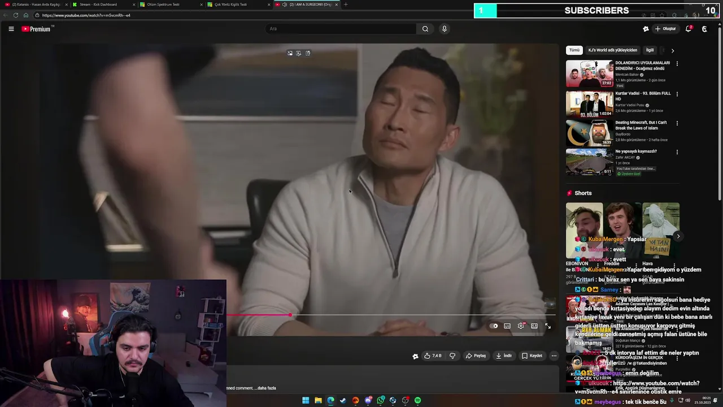Dislike the video with thumbs down
Viewport: 723px width, 407px height.
coord(452,356)
